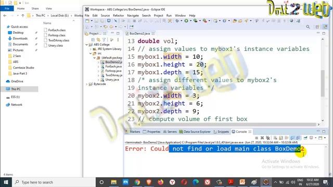This screenshot has height=187, width=333.
Task: Click the Remove Launch X icon in the Console
Action: pos(262,138)
